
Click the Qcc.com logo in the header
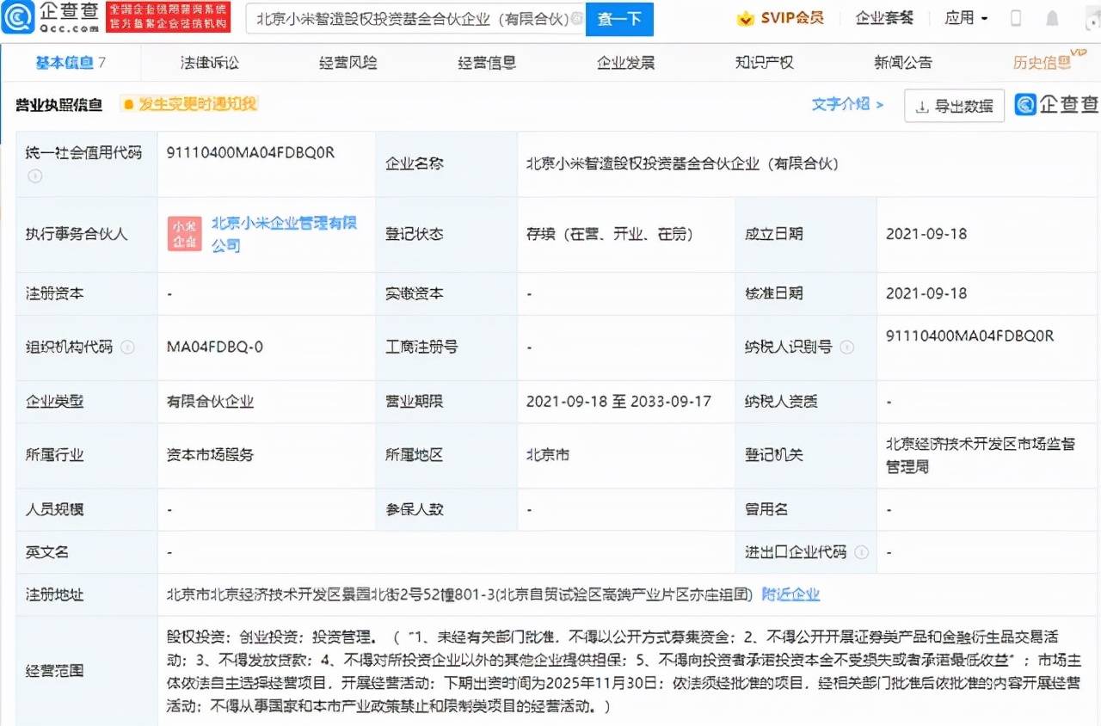point(52,18)
